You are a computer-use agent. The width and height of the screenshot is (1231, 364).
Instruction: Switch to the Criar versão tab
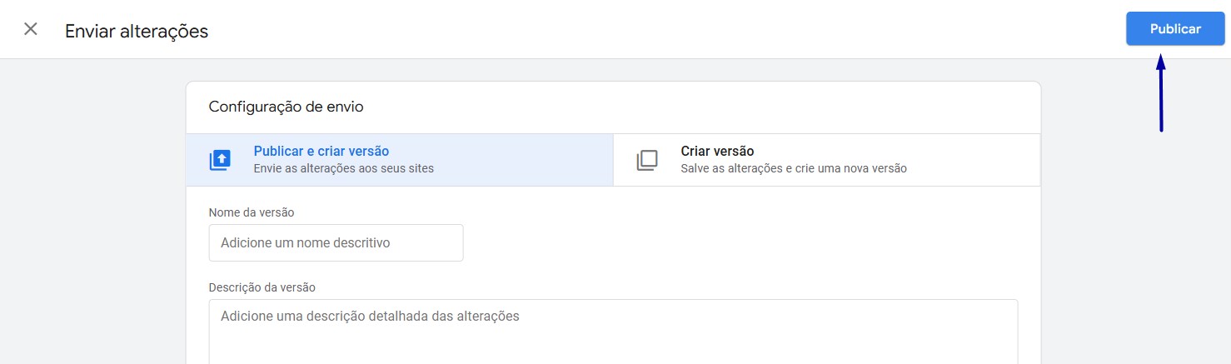[x=827, y=160]
